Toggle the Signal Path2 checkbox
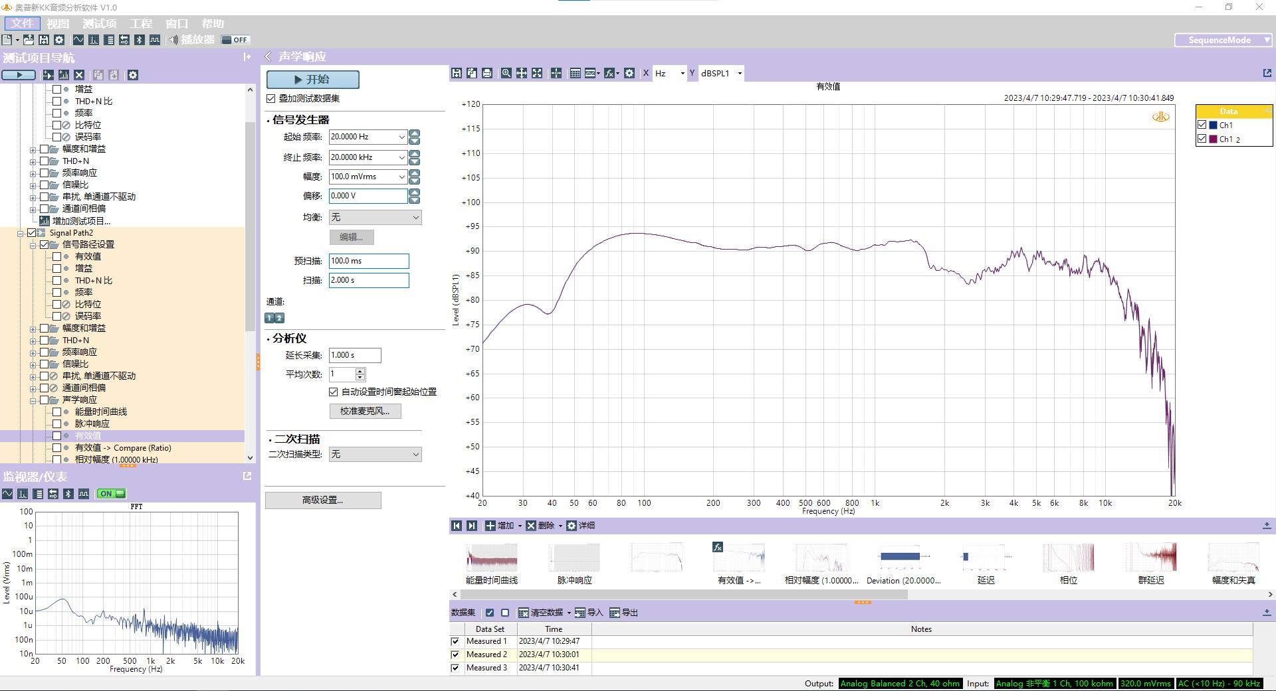 (x=31, y=233)
